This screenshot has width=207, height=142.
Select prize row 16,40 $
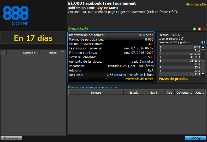[180, 74]
